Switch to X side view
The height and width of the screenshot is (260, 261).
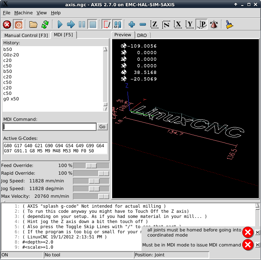(x=178, y=25)
